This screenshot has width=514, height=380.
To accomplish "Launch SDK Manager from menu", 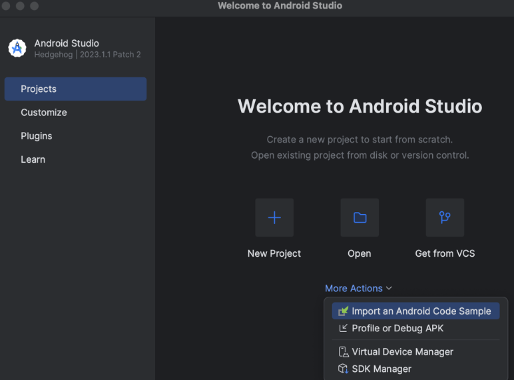I will [415, 369].
